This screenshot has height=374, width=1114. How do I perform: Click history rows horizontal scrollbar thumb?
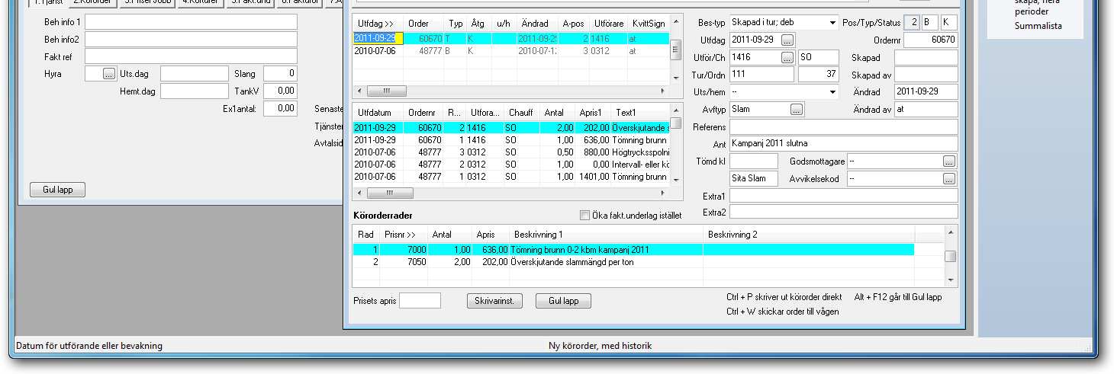390,193
